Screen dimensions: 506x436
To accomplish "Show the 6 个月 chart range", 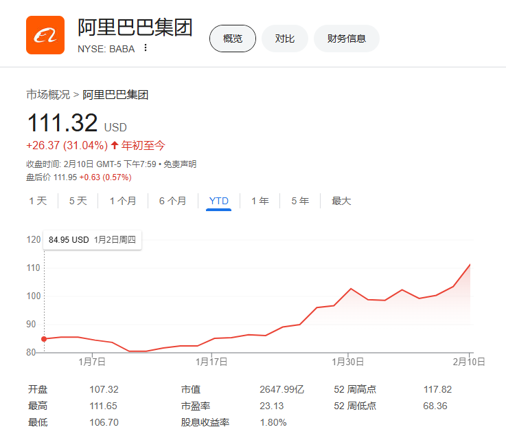I will click(x=172, y=201).
